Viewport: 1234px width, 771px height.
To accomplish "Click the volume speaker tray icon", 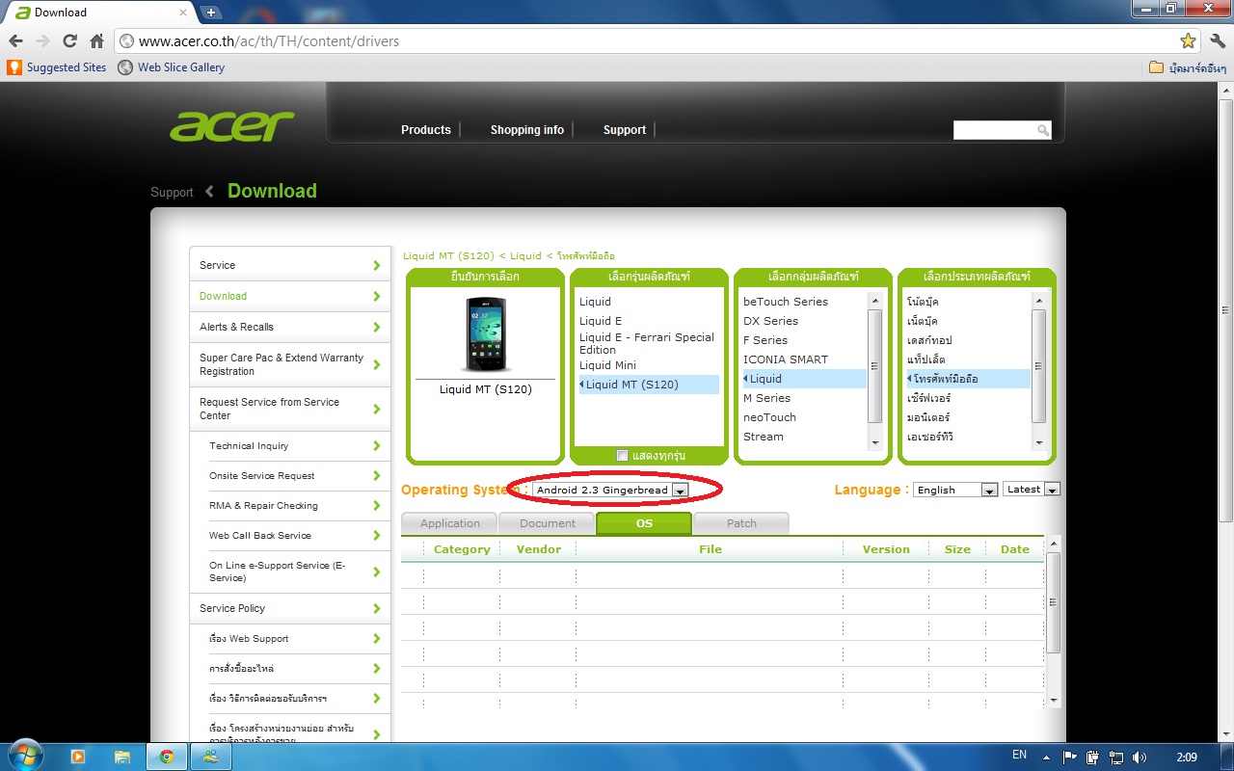I will pos(1140,757).
